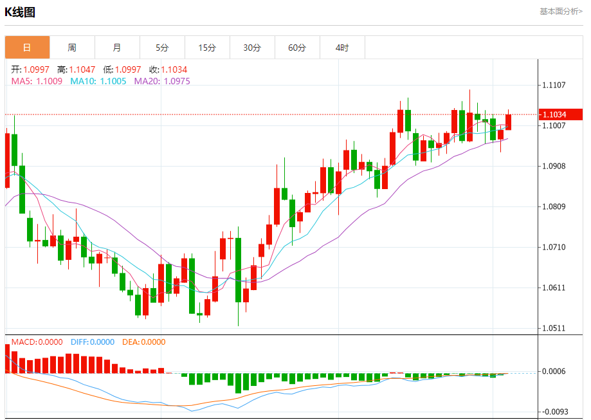This screenshot has width=591, height=420.
Task: Click the red 1.1034 current price tag
Action: coord(561,114)
